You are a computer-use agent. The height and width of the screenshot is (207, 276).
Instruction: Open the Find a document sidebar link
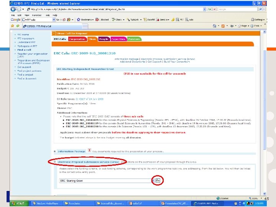(27, 79)
